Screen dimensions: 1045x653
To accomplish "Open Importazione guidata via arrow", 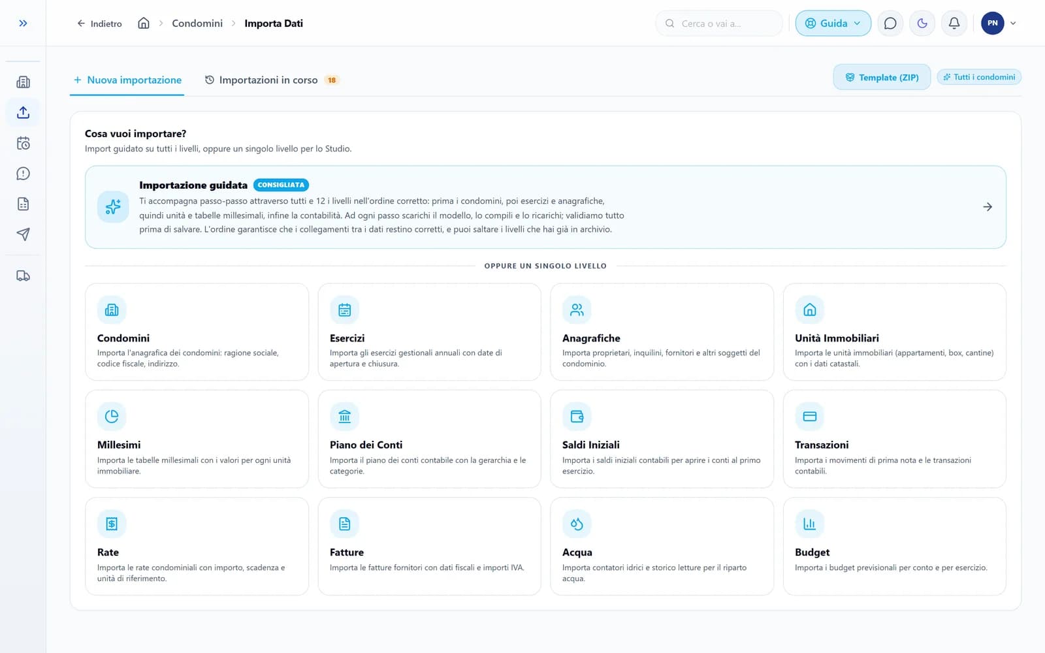I will pyautogui.click(x=988, y=207).
